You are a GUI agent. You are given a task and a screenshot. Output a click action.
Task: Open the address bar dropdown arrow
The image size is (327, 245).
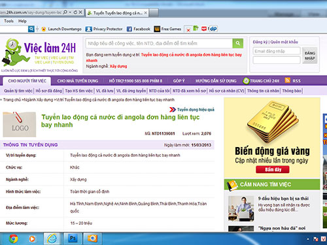point(70,12)
